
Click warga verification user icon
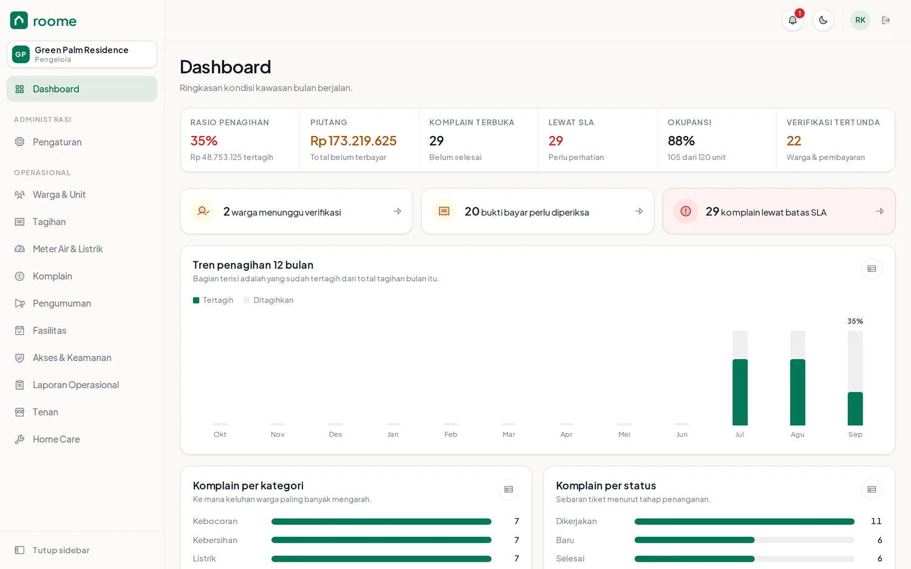pyautogui.click(x=203, y=211)
